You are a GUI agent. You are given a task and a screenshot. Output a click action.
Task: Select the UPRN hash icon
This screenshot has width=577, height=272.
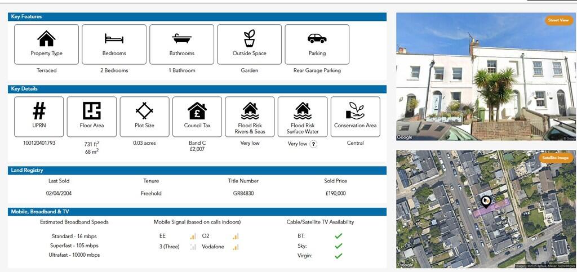(x=39, y=110)
